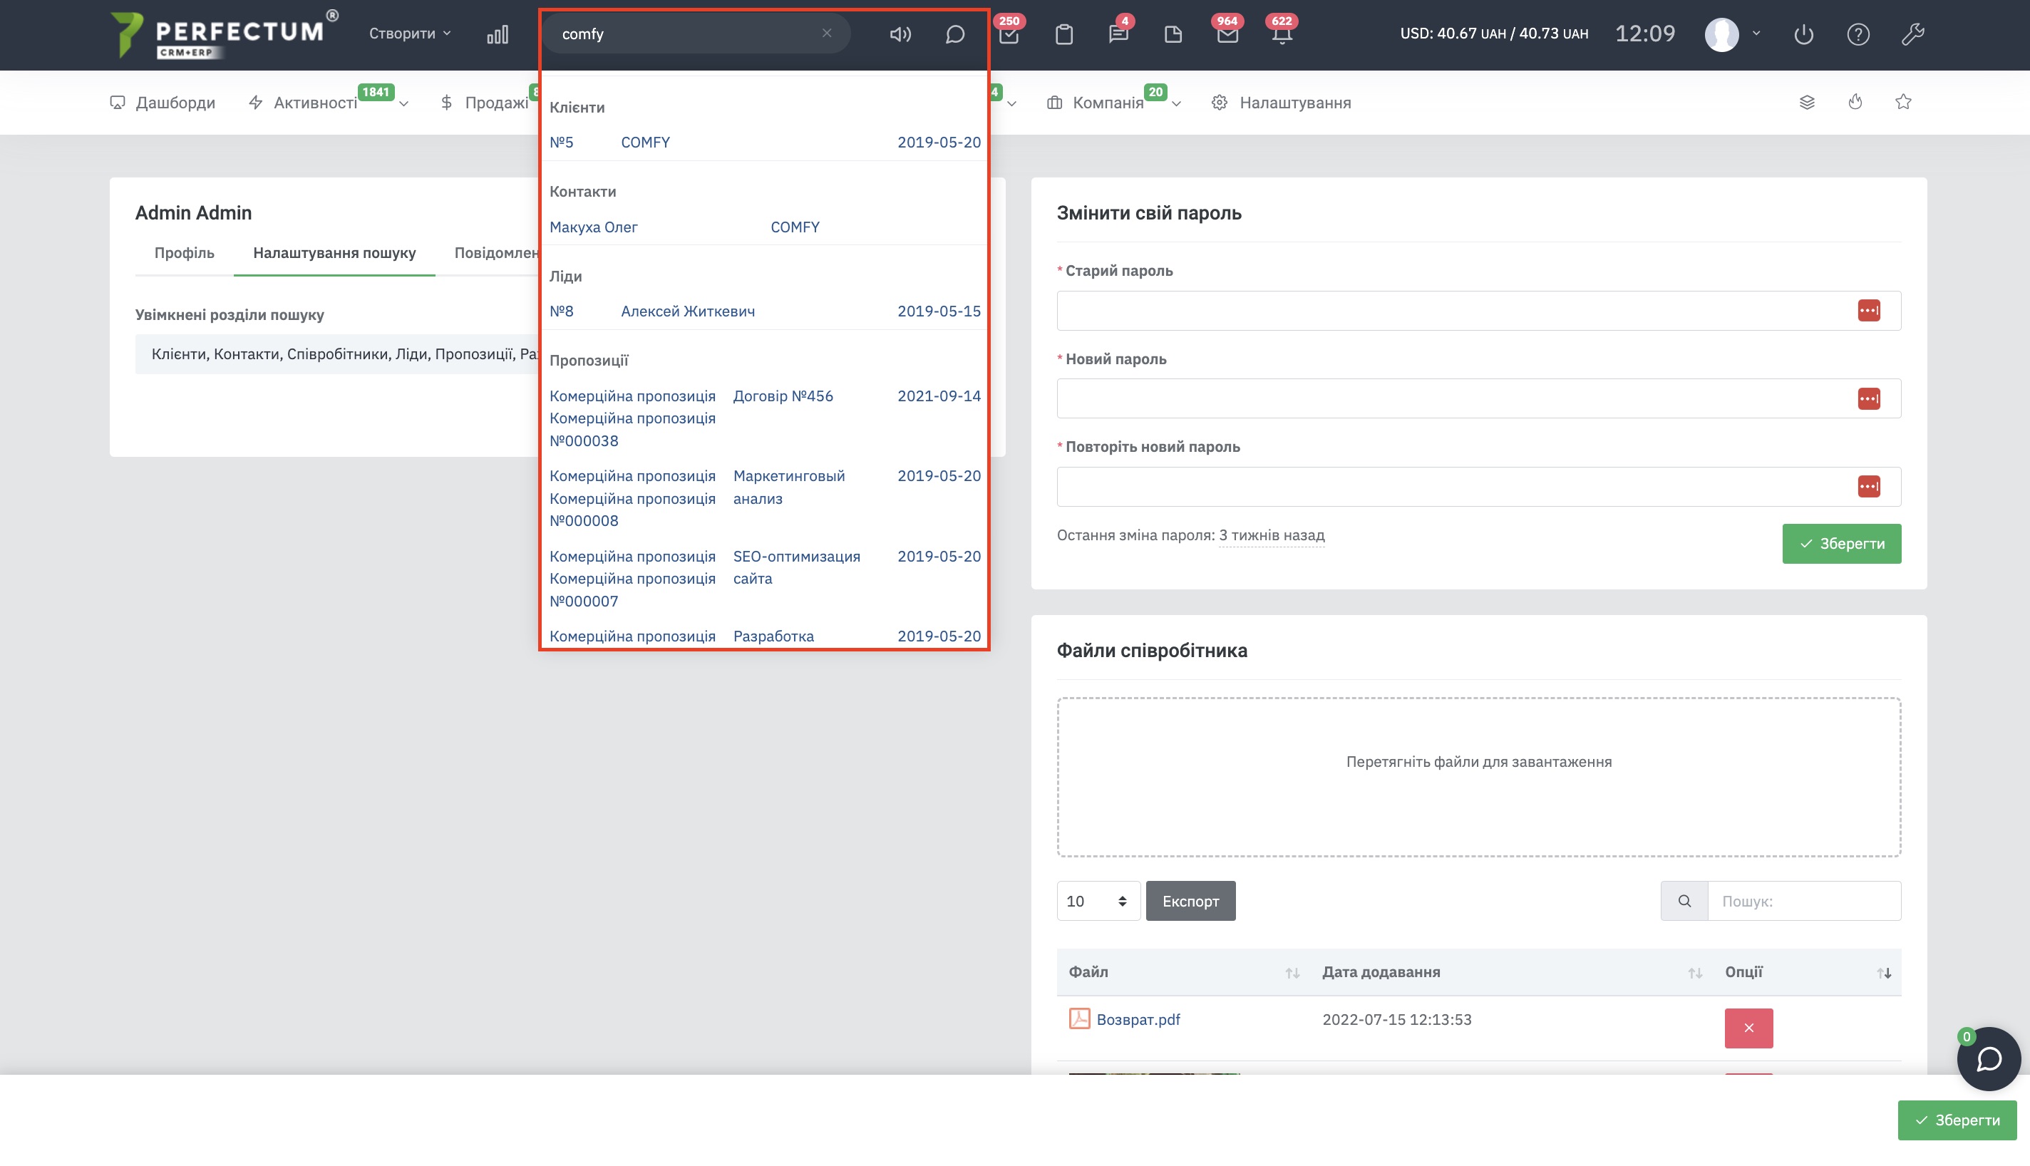Image resolution: width=2030 pixels, height=1166 pixels.
Task: Click the sound/volume icon in header
Action: [x=900, y=34]
